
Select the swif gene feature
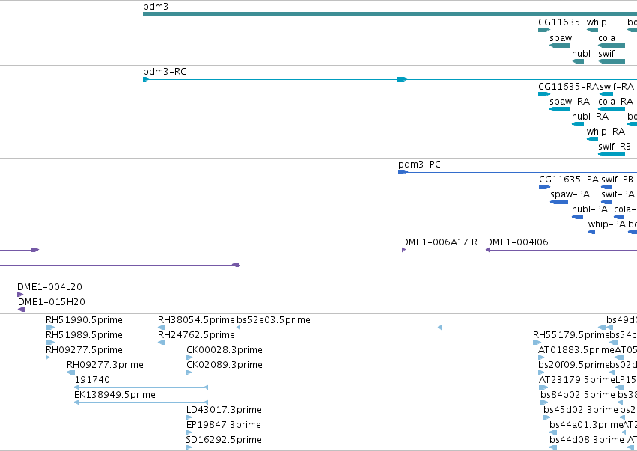pos(612,61)
